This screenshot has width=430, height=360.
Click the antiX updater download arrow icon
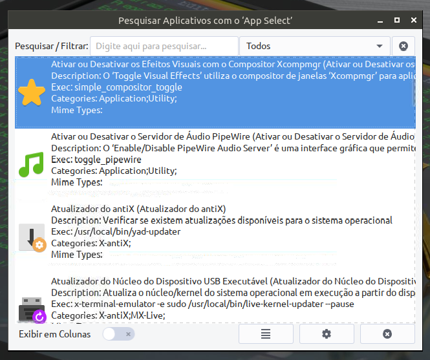(32, 237)
